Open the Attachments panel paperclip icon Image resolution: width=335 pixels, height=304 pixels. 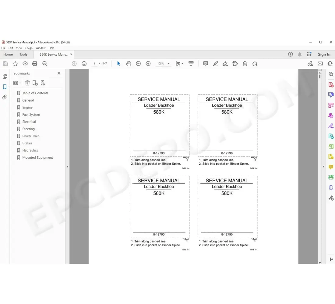pos(5,97)
